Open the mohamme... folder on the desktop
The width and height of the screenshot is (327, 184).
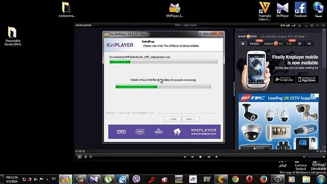[x=66, y=9]
